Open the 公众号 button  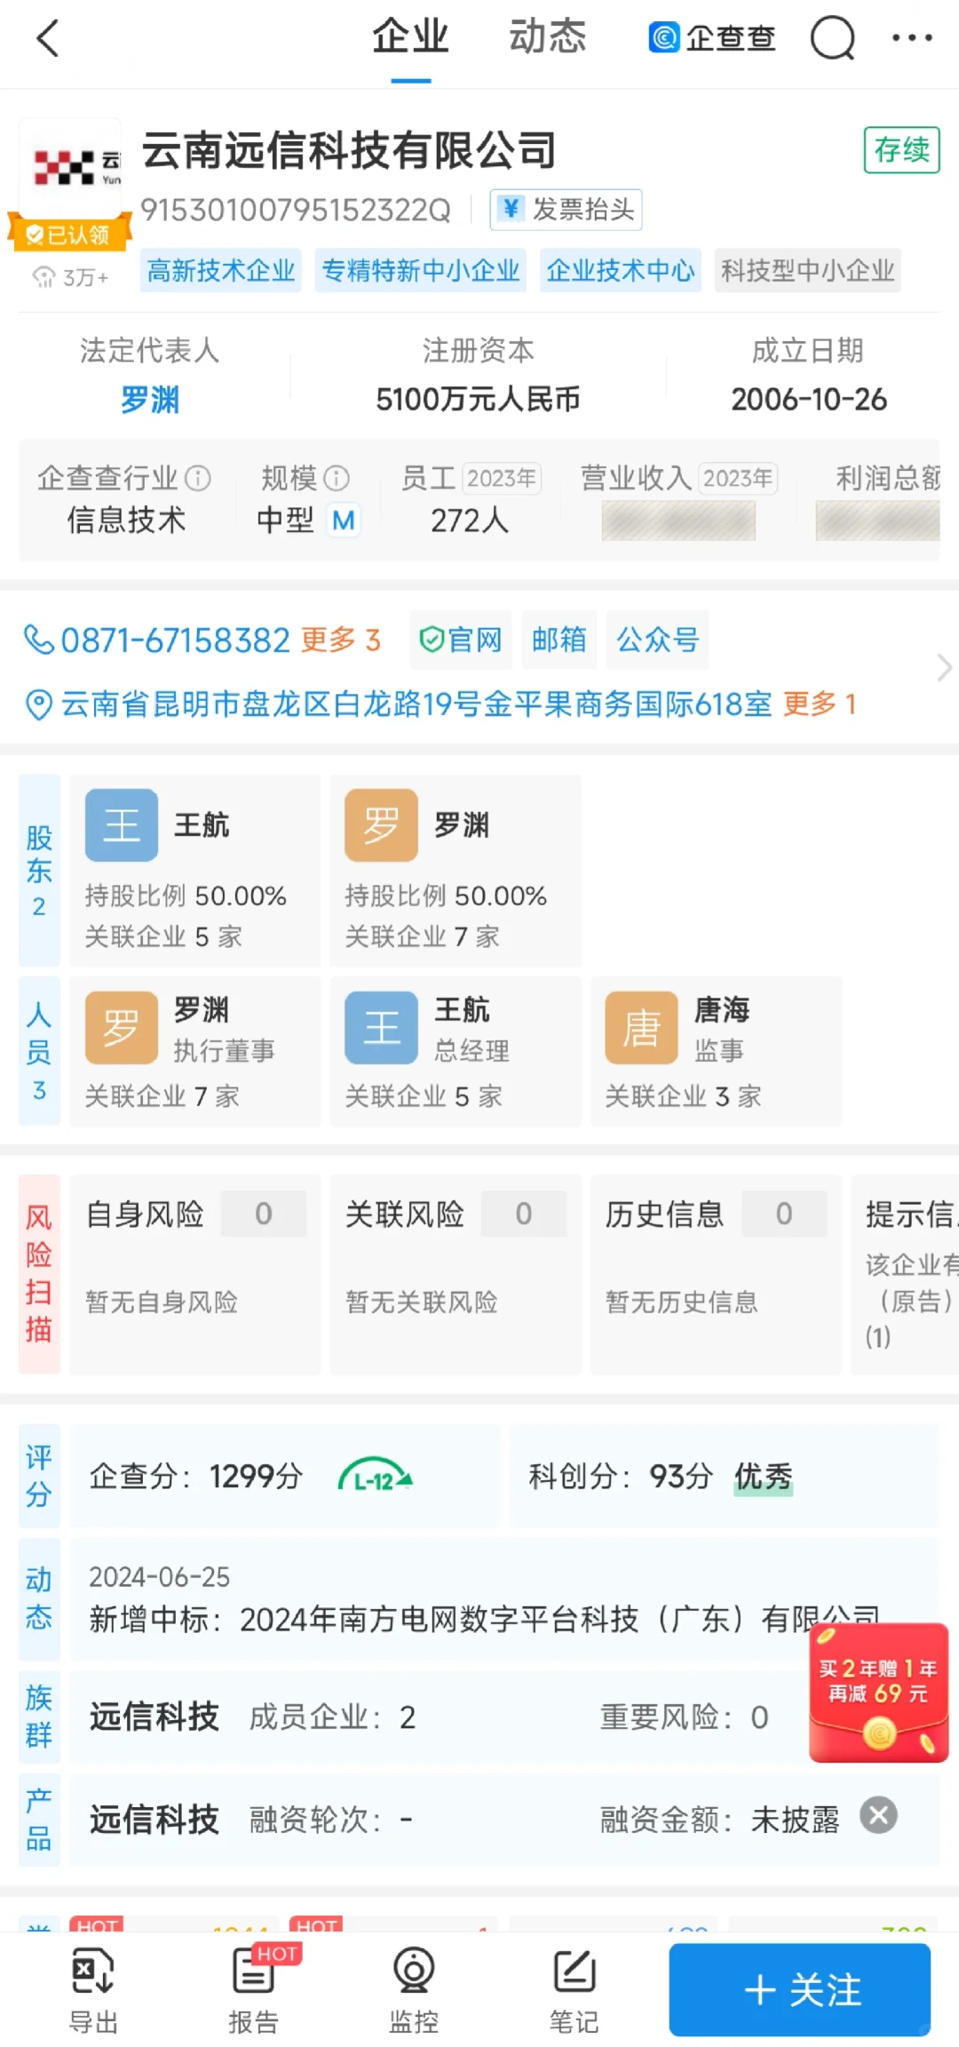[658, 640]
